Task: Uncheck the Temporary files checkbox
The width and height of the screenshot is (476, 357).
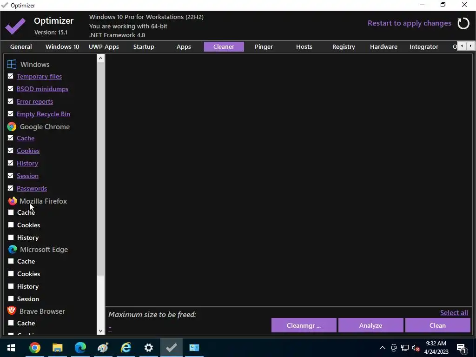Action: pos(11,76)
